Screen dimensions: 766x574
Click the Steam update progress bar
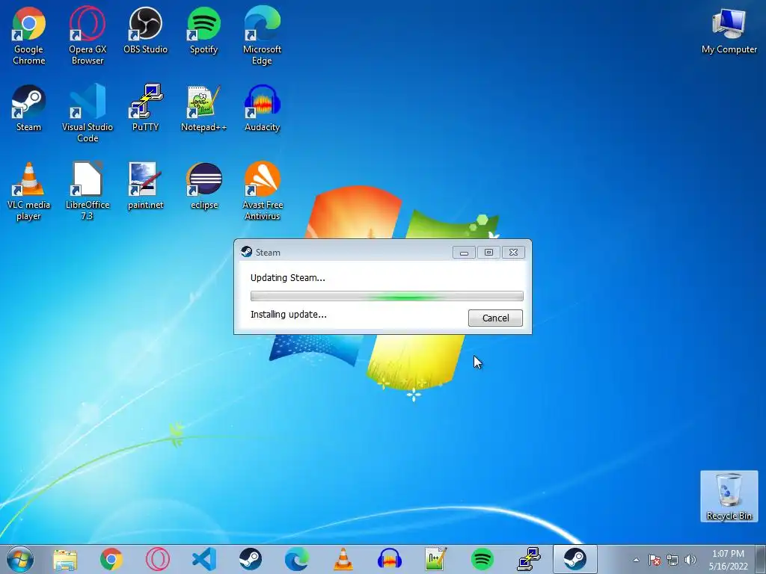[x=387, y=296]
